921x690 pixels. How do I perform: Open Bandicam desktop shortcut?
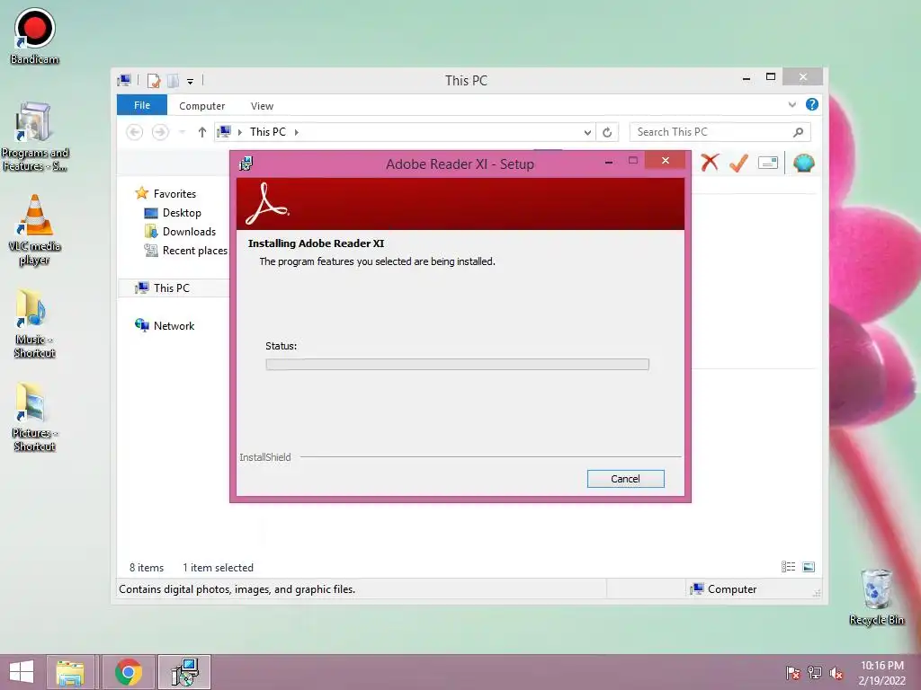[35, 36]
